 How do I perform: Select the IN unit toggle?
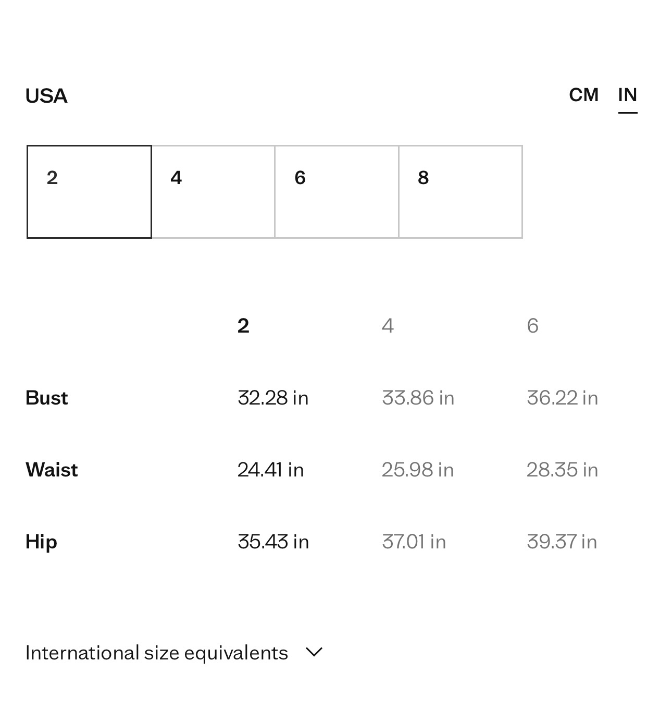point(628,95)
